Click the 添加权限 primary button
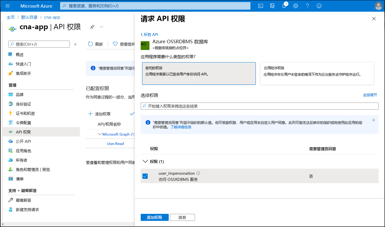The width and height of the screenshot is (385, 227). [154, 217]
